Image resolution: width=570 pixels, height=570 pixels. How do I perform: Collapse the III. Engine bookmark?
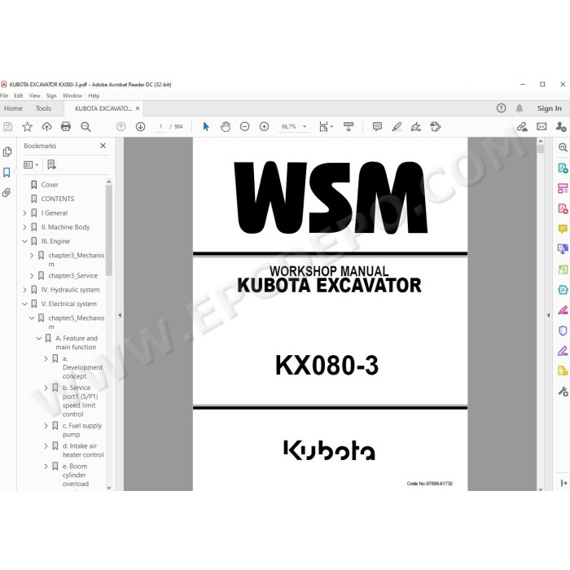(24, 241)
